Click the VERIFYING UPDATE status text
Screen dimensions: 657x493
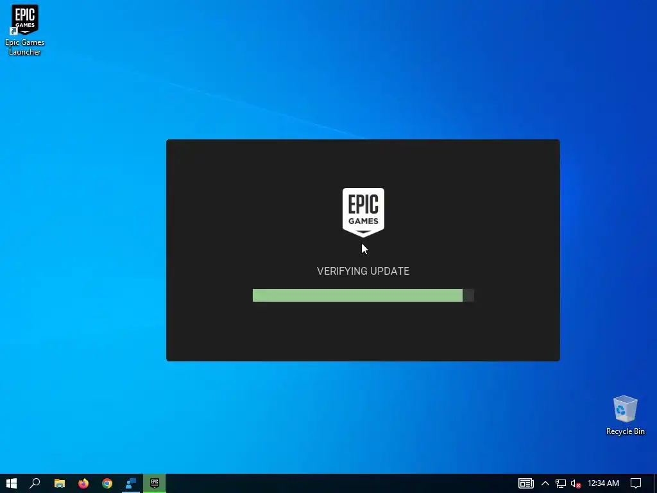363,272
